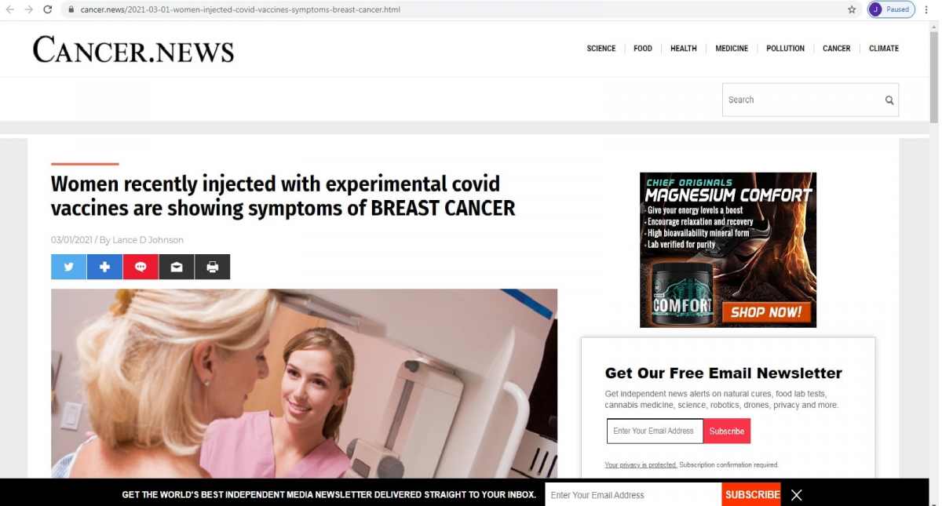The width and height of the screenshot is (942, 506).
Task: Open Chrome three-dot menu
Action: tap(927, 9)
